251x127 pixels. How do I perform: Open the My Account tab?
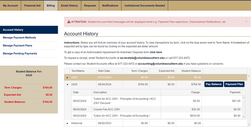10,5
